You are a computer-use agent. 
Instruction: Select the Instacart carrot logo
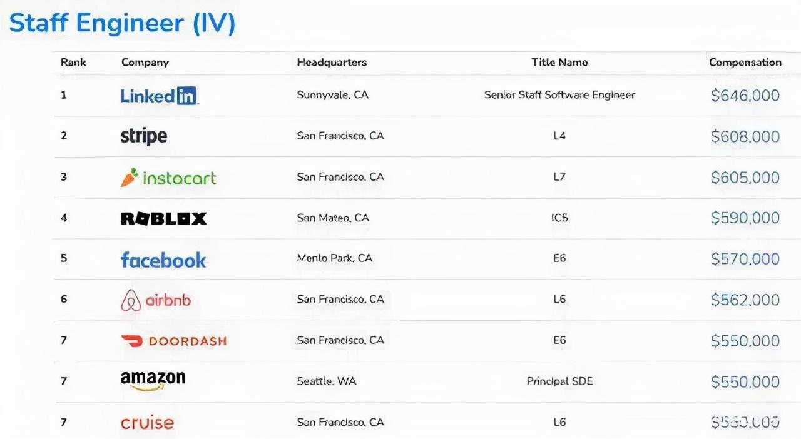[x=130, y=178]
